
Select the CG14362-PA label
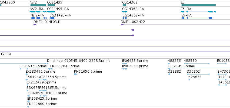tap(133, 15)
